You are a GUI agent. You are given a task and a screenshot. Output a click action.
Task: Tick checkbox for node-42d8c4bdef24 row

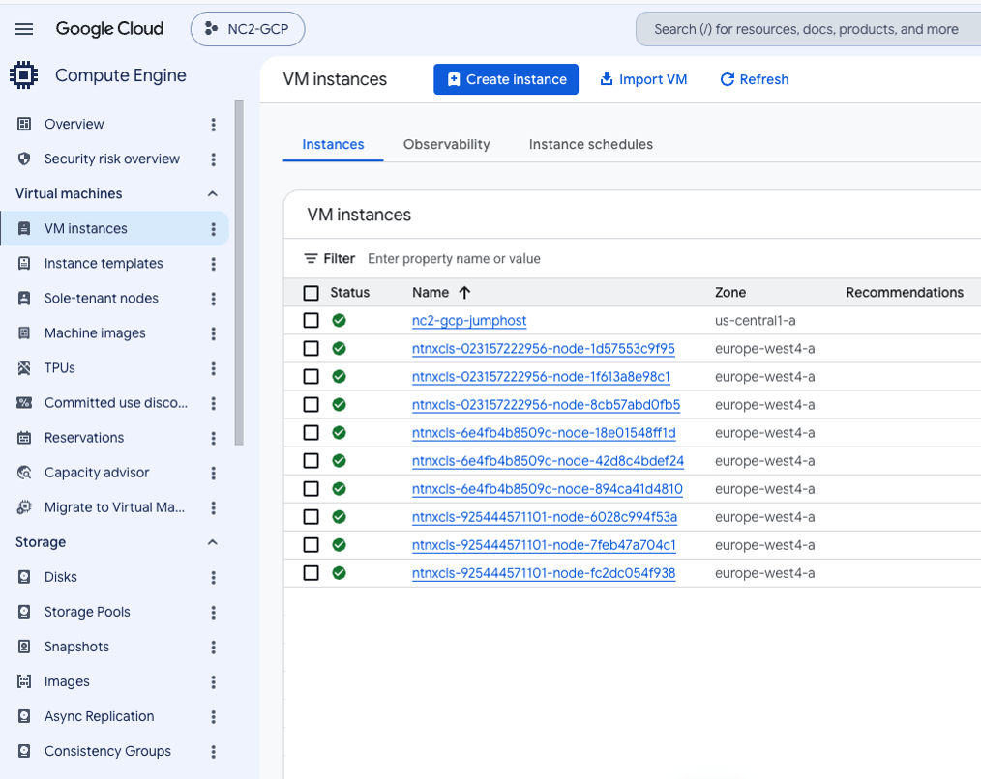pyautogui.click(x=311, y=461)
